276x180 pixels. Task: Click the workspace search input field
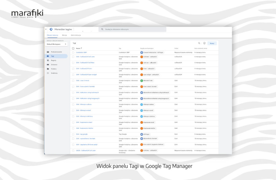(132, 29)
